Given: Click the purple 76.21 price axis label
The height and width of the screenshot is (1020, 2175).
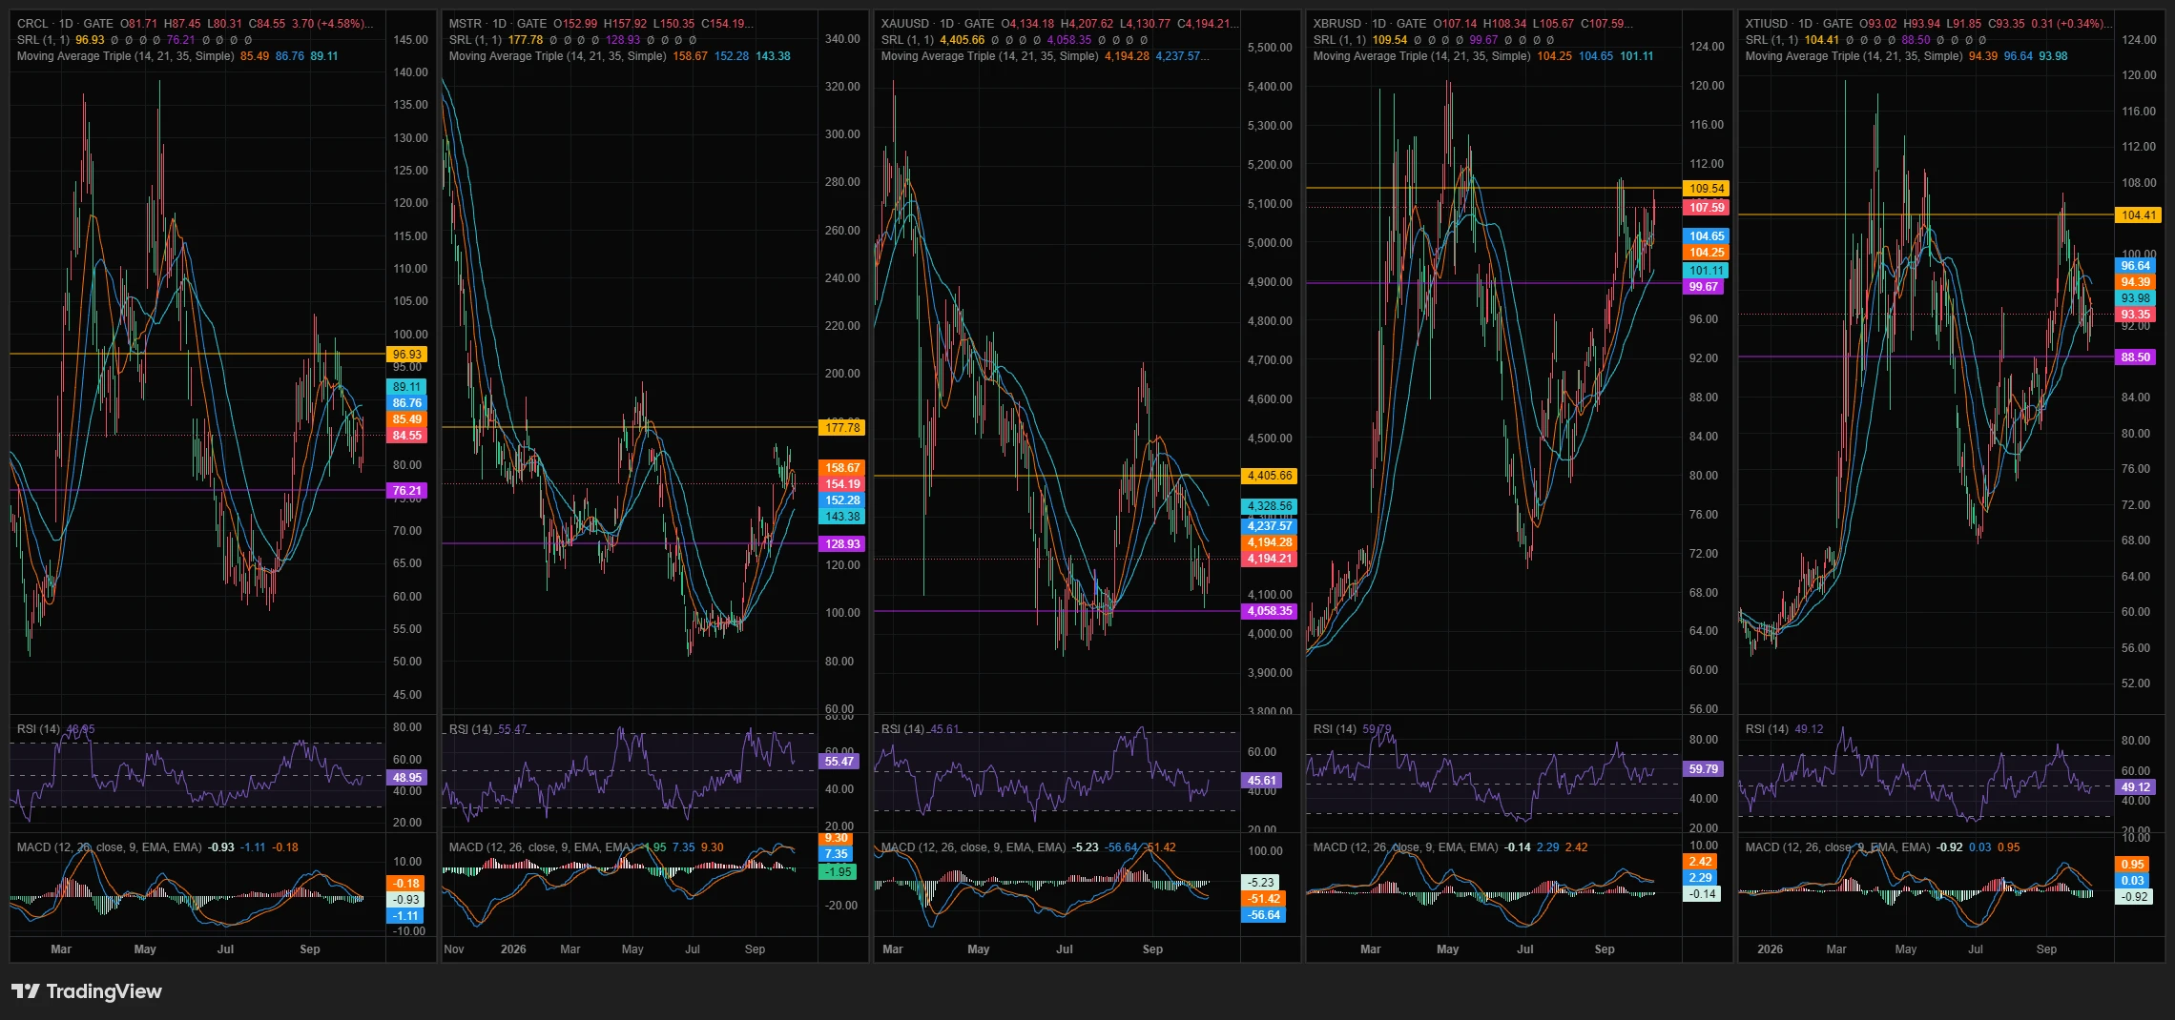Looking at the screenshot, I should 406,491.
